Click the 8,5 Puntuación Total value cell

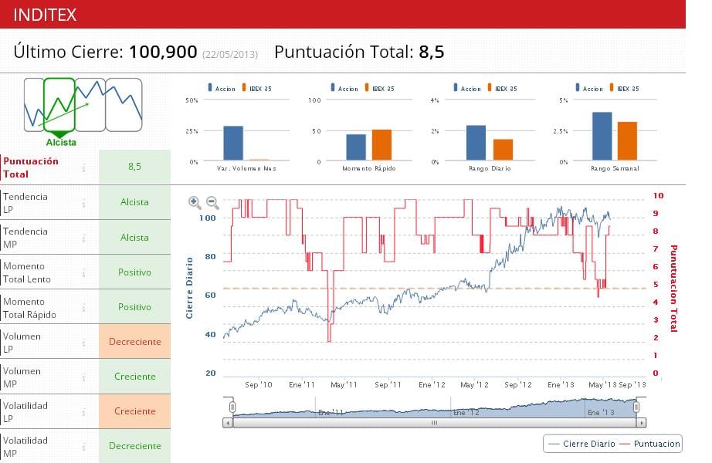tap(134, 167)
